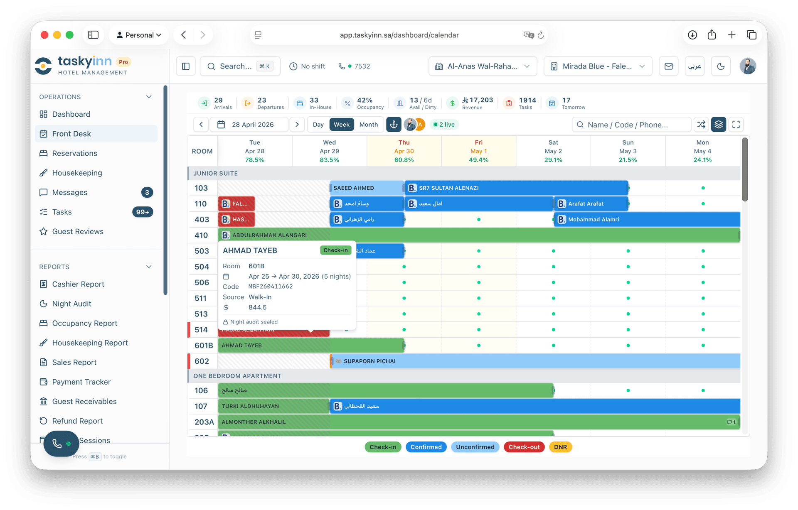Toggle dark mode moon icon
Screen dimensions: 798x510
721,66
